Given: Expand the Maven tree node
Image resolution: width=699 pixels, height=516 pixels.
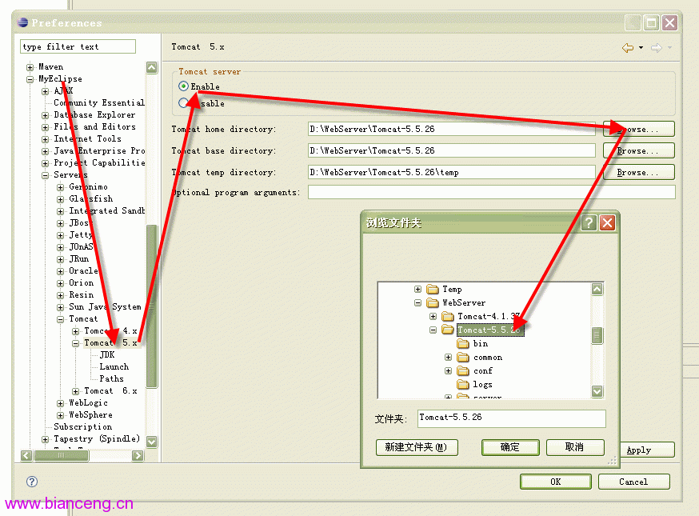Looking at the screenshot, I should (30, 67).
